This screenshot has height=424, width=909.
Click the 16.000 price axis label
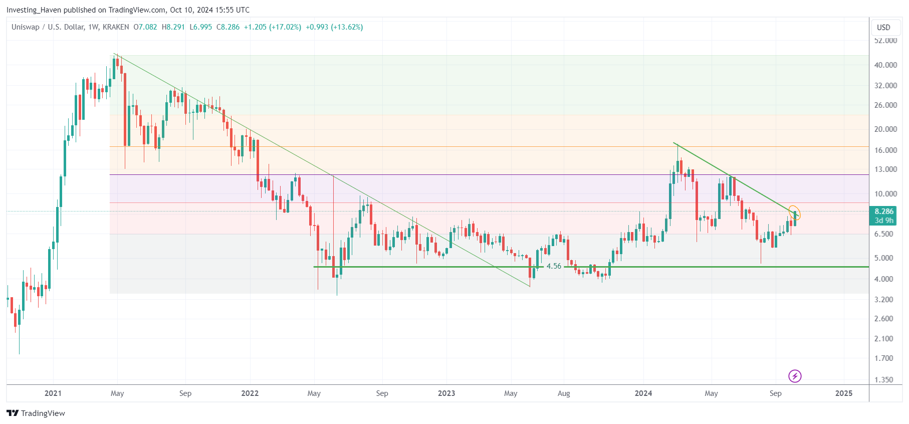885,150
